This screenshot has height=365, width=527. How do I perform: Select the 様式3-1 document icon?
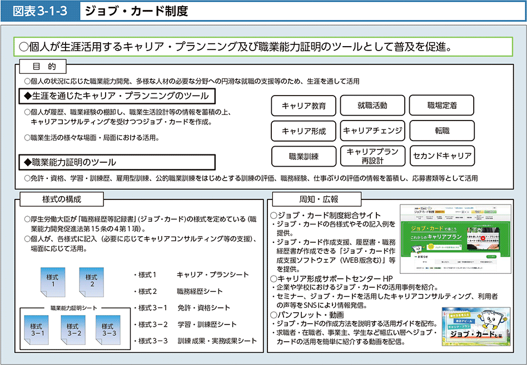(36, 330)
